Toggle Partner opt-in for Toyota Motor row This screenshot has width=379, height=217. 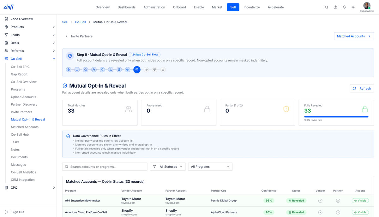pyautogui.click(x=338, y=201)
